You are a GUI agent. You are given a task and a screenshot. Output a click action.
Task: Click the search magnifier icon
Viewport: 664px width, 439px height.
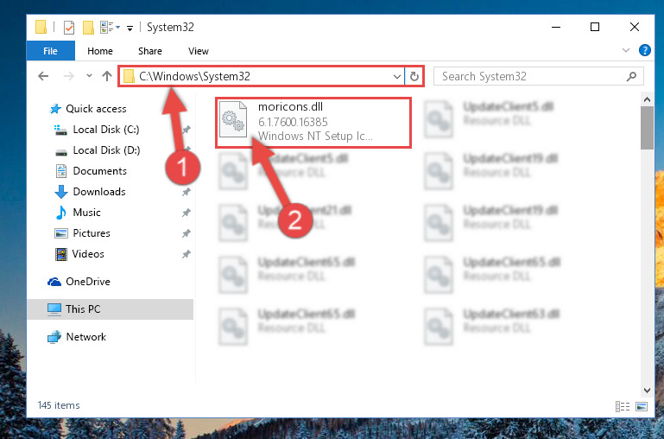pos(631,76)
